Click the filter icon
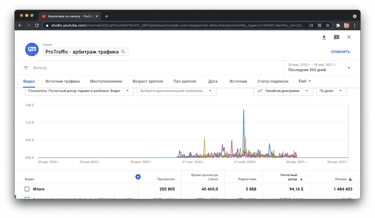This screenshot has height=218, width=375. [26, 68]
